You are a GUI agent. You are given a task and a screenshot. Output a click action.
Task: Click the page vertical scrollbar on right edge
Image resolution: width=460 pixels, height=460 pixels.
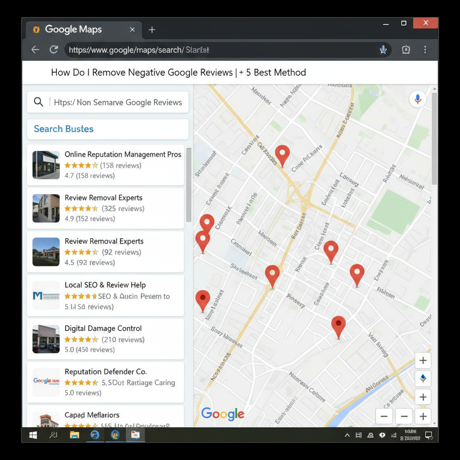point(434,138)
